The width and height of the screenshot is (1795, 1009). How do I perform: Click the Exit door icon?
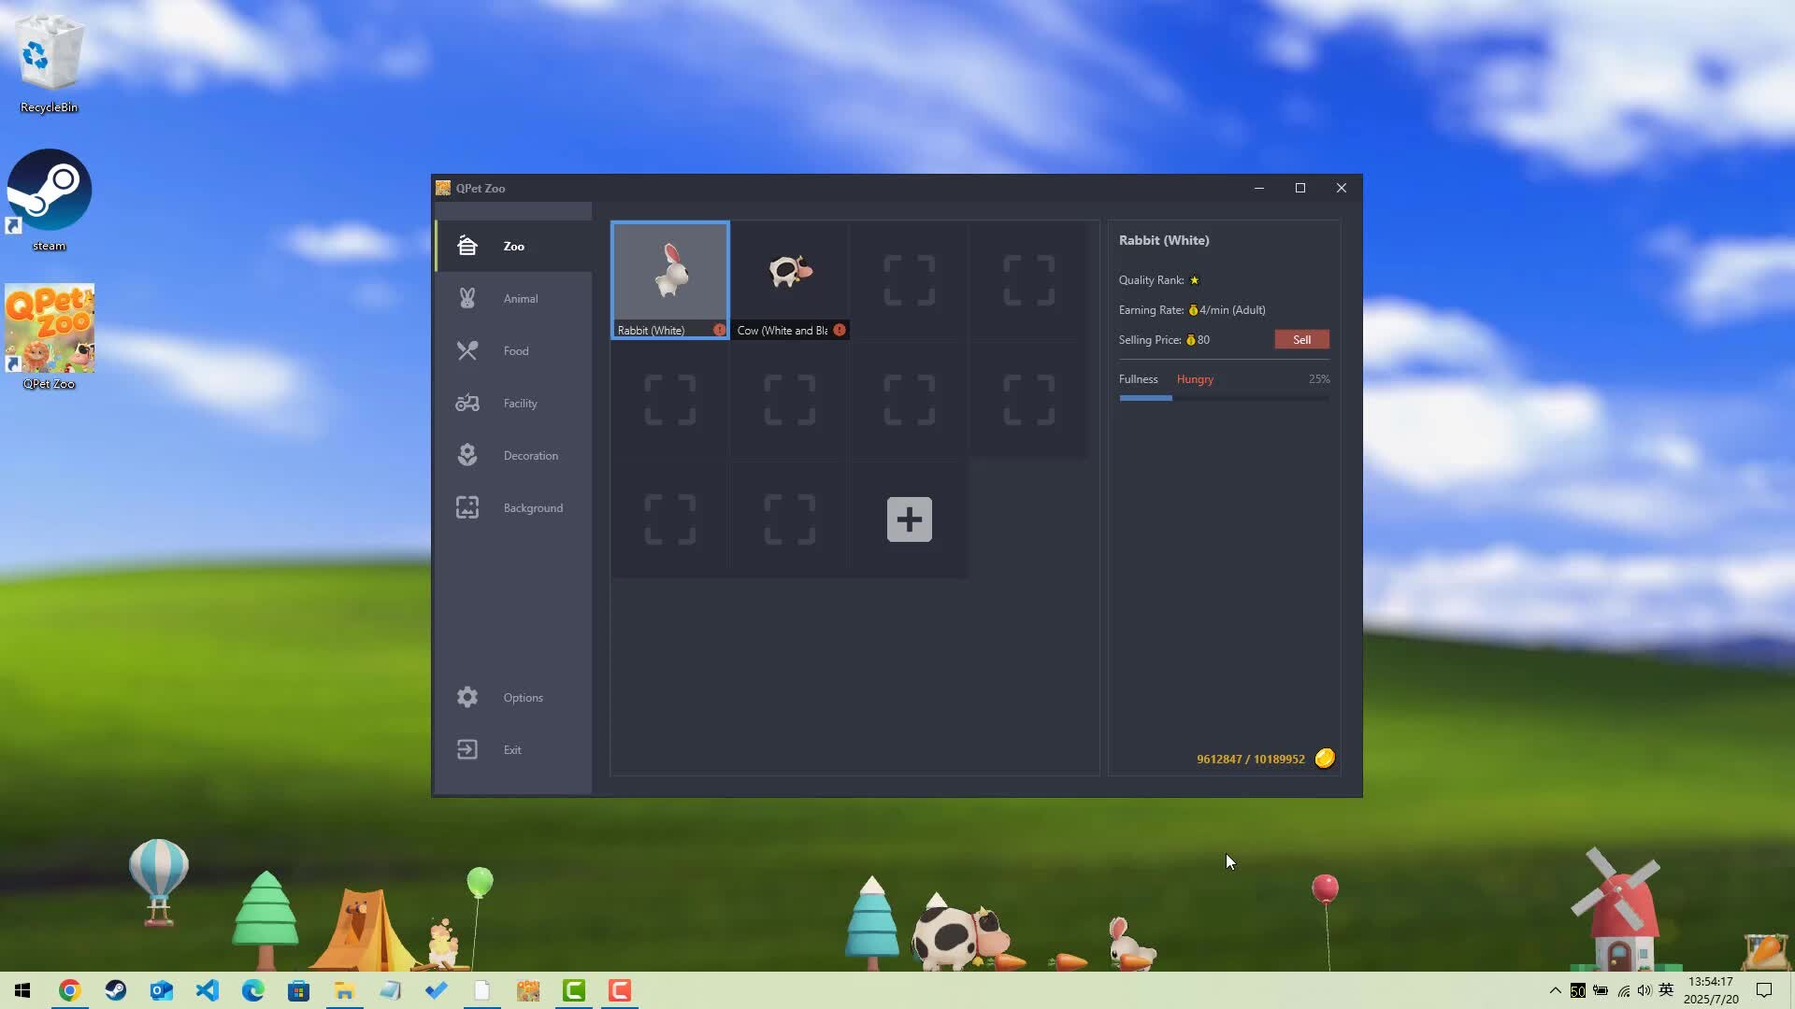[x=467, y=749]
